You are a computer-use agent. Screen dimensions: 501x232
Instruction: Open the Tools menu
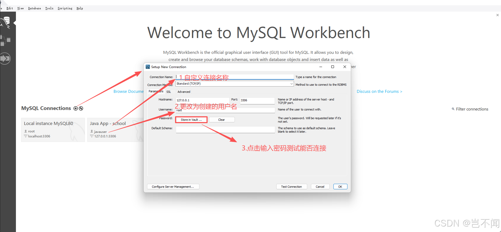(x=49, y=8)
